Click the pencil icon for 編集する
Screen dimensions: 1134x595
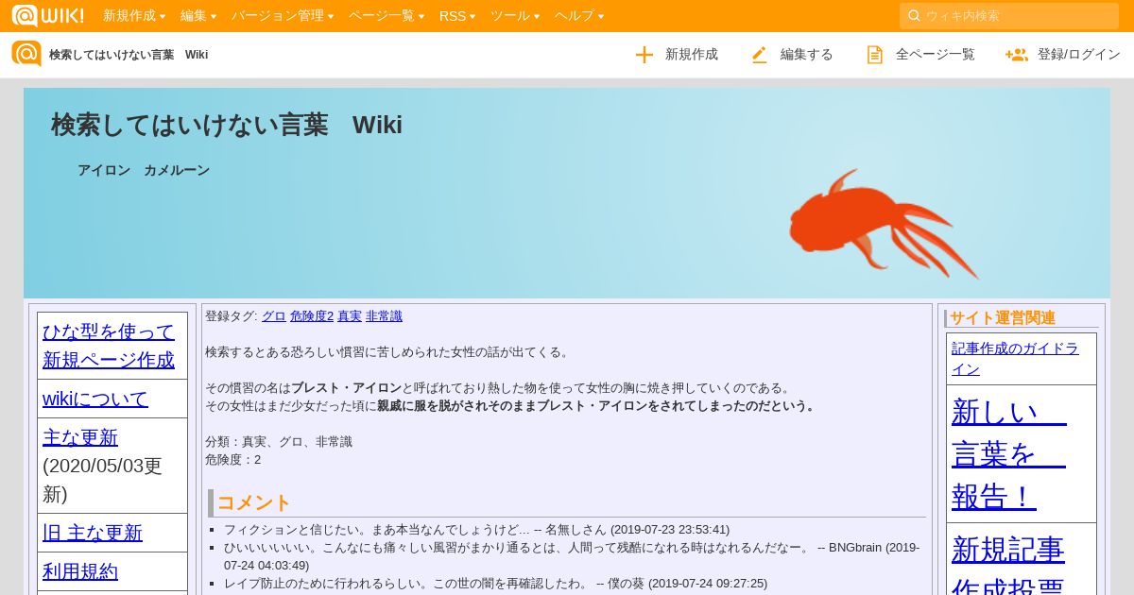coord(760,55)
